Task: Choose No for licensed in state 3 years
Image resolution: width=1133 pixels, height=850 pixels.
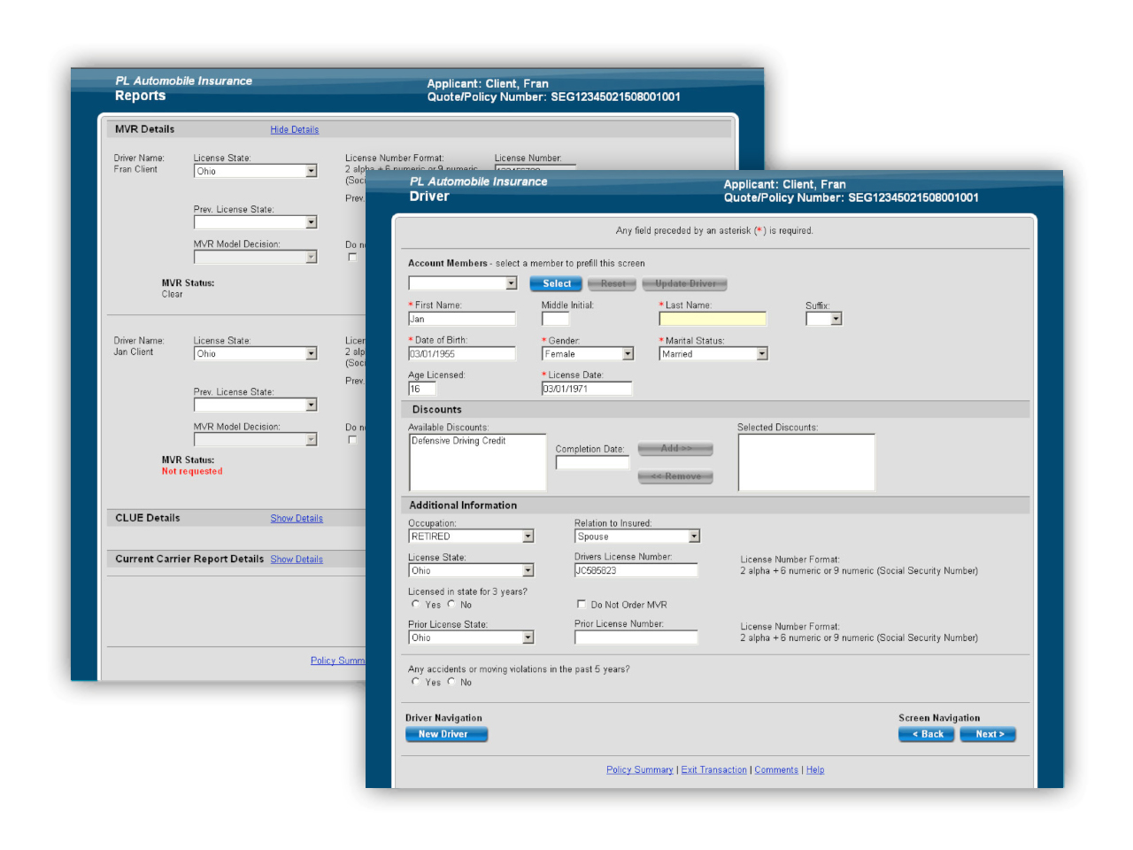Action: (x=451, y=605)
